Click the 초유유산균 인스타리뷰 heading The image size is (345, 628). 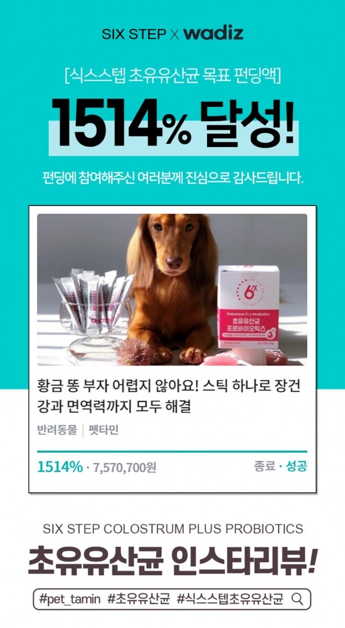[x=172, y=563]
